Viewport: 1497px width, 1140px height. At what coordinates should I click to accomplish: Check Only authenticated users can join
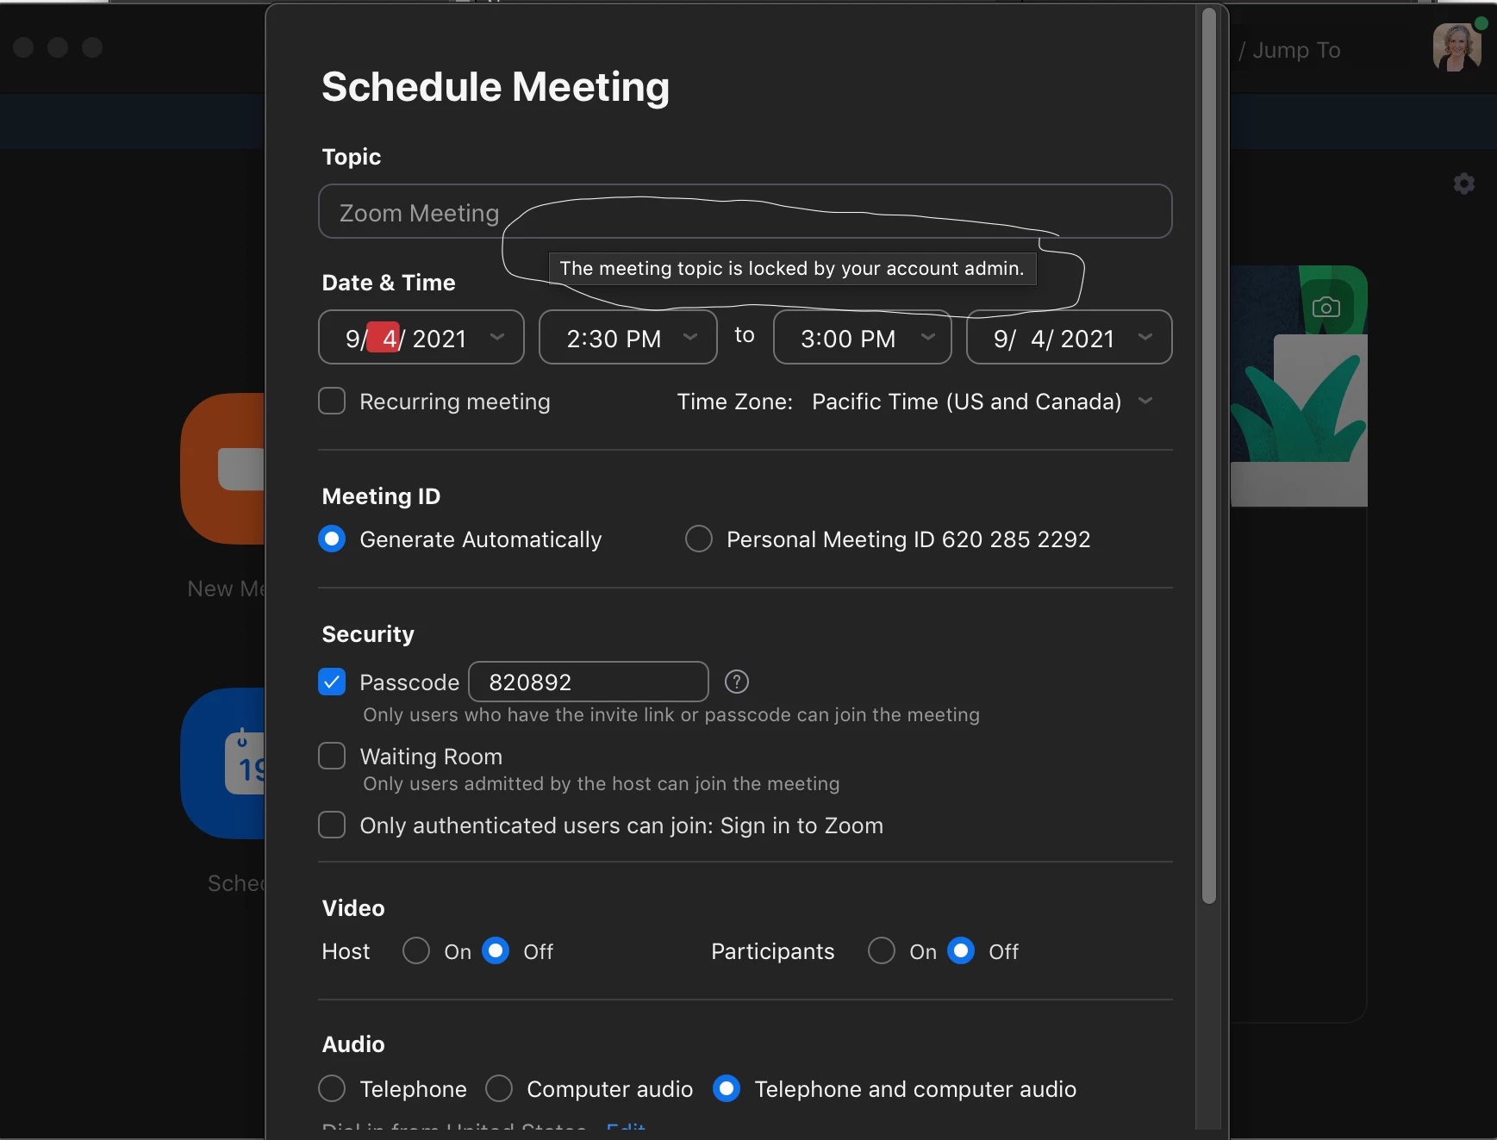(332, 825)
